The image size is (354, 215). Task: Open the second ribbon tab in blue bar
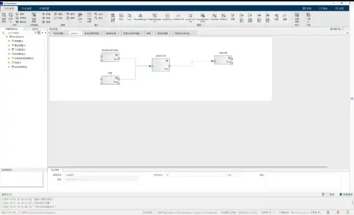click(x=27, y=8)
